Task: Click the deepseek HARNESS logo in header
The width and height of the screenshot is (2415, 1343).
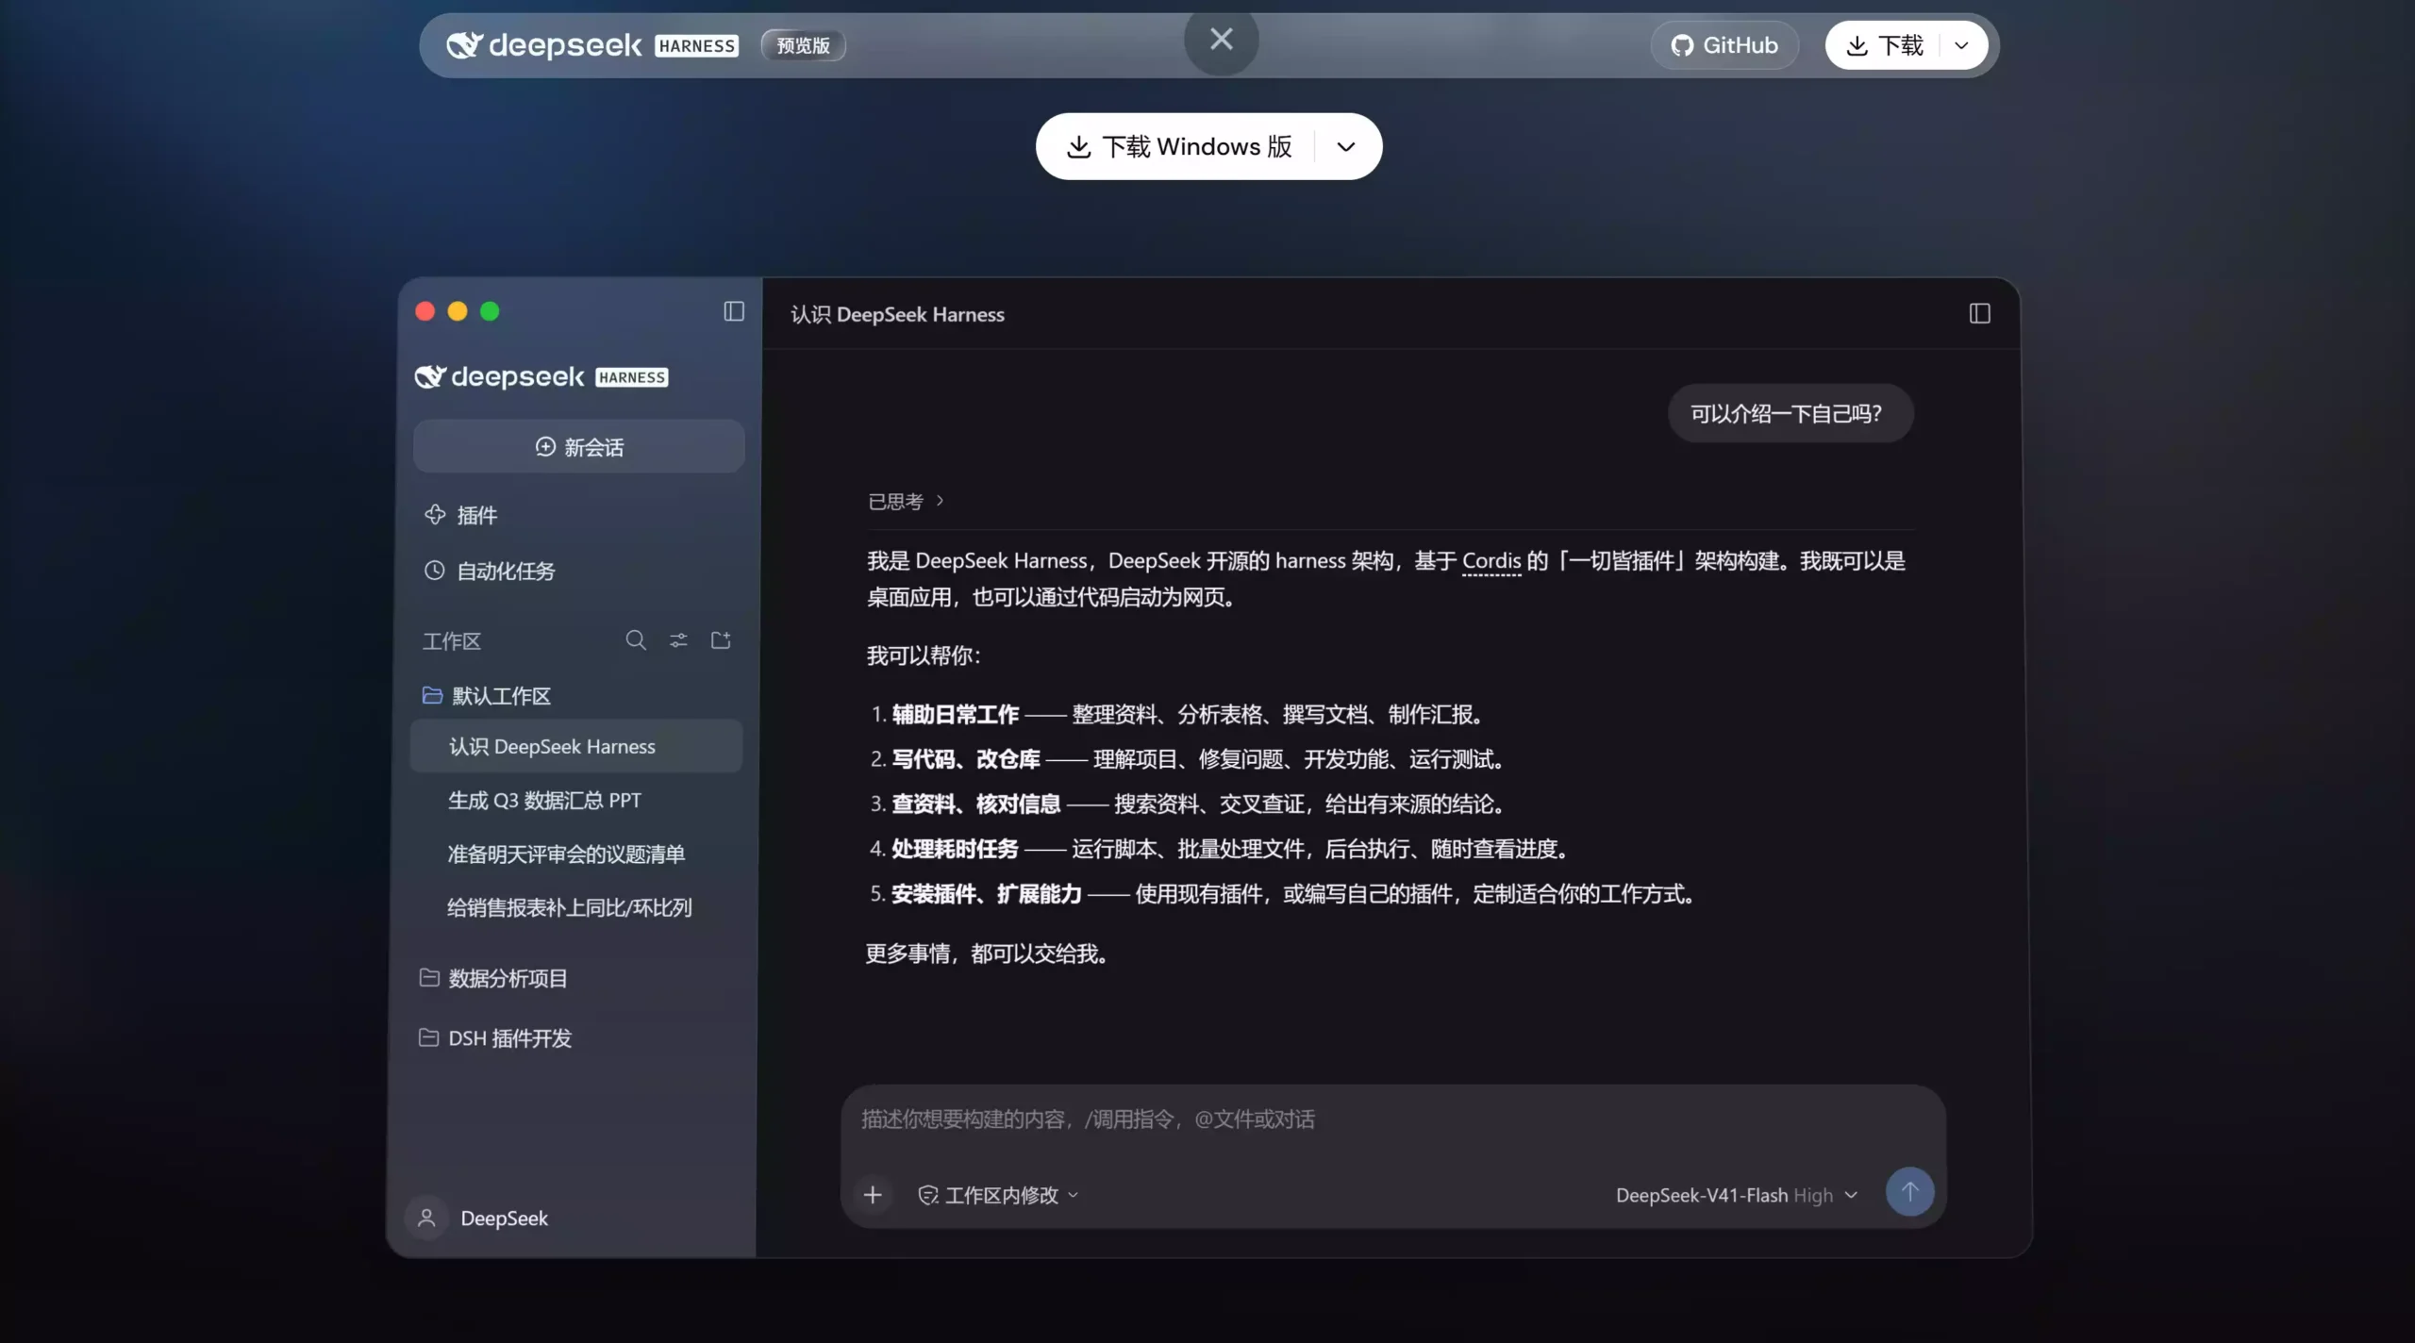Action: pyautogui.click(x=592, y=45)
